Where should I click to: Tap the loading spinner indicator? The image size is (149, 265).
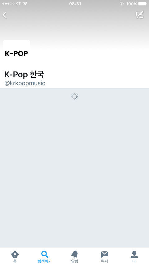tap(74, 96)
